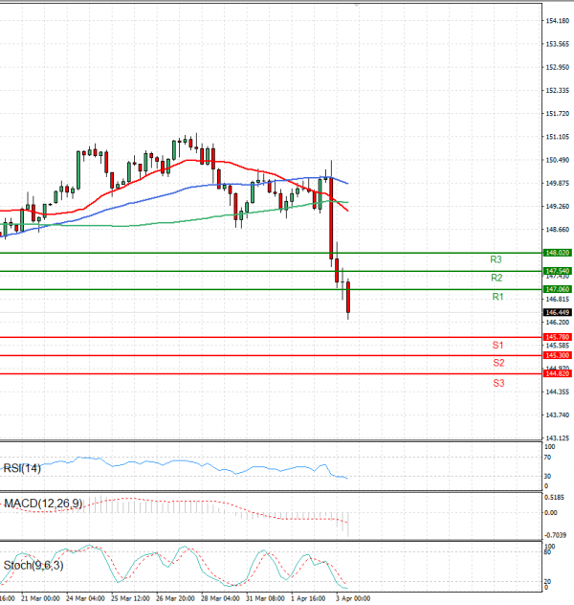Image resolution: width=574 pixels, height=605 pixels.
Task: Click the RSI 70 level label
Action: (x=547, y=458)
